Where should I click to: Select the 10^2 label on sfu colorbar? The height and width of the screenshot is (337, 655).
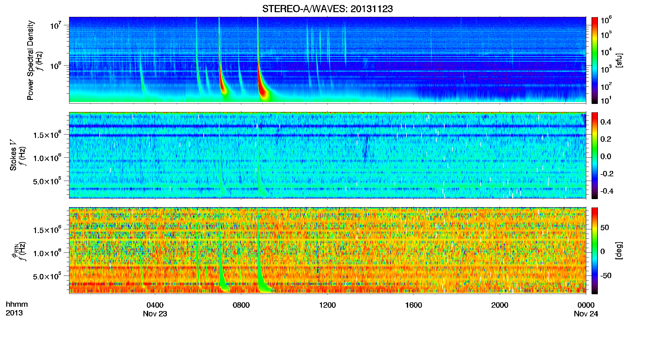point(606,86)
